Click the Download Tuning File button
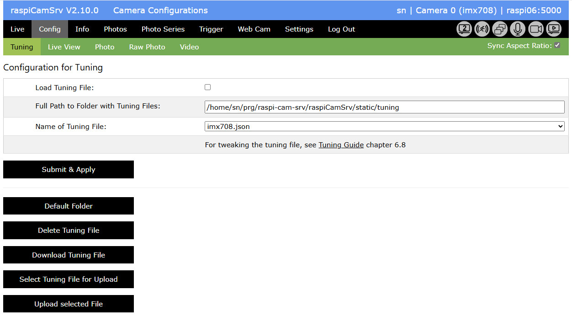This screenshot has height=322, width=572. (x=69, y=255)
